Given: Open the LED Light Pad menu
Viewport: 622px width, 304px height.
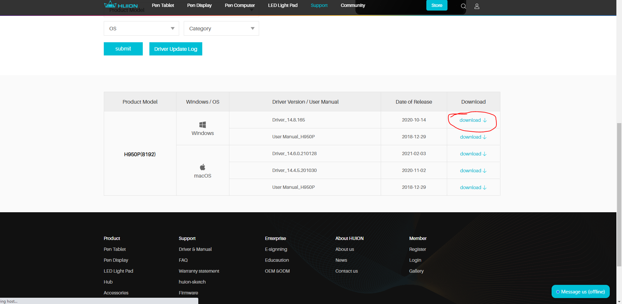Looking at the screenshot, I should click(283, 5).
